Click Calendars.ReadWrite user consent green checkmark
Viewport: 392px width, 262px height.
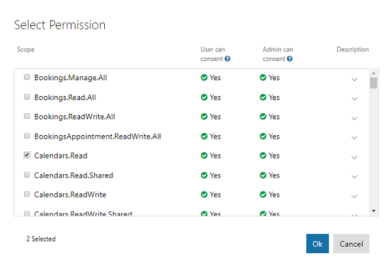pos(204,194)
